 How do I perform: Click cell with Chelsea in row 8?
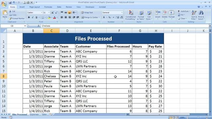[x=51, y=76]
